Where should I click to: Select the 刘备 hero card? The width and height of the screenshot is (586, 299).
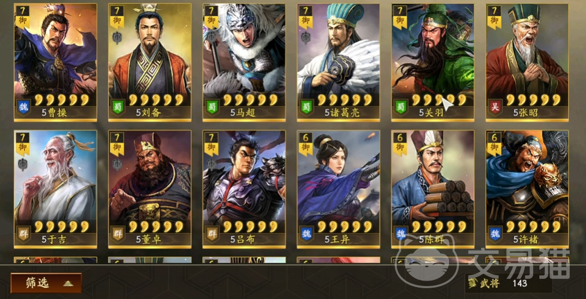click(x=150, y=63)
